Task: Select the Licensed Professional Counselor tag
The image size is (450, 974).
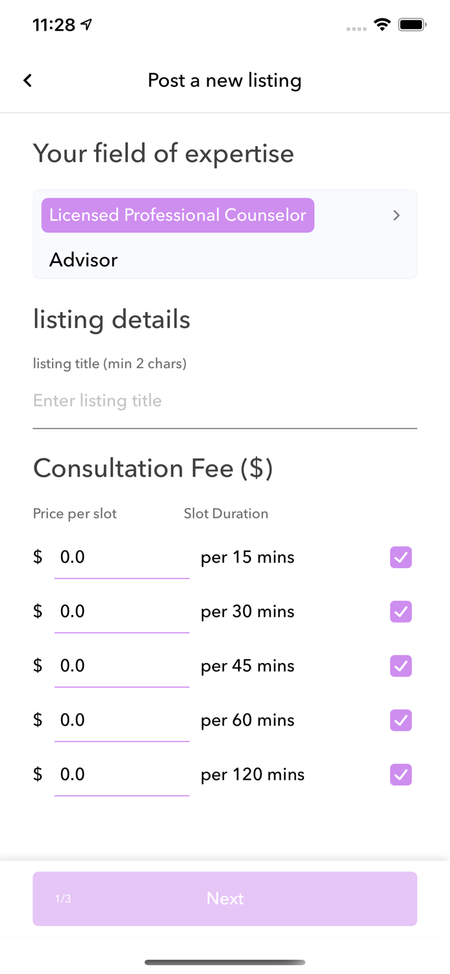Action: [177, 216]
